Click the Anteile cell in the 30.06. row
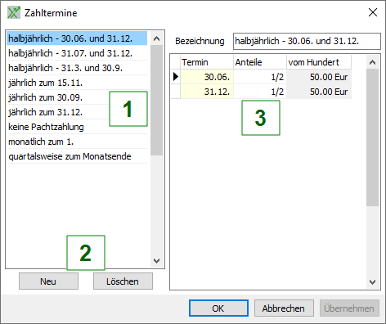 pyautogui.click(x=260, y=77)
